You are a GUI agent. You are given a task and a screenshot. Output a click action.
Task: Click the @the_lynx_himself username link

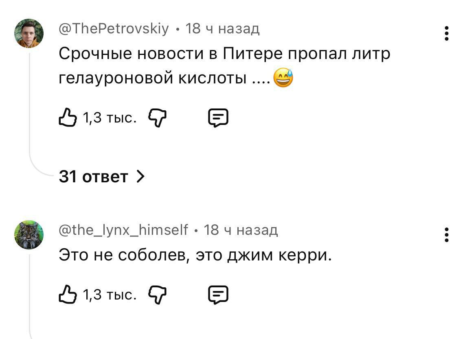pyautogui.click(x=123, y=230)
